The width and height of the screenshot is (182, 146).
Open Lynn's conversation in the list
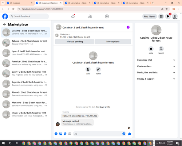(25, 53)
